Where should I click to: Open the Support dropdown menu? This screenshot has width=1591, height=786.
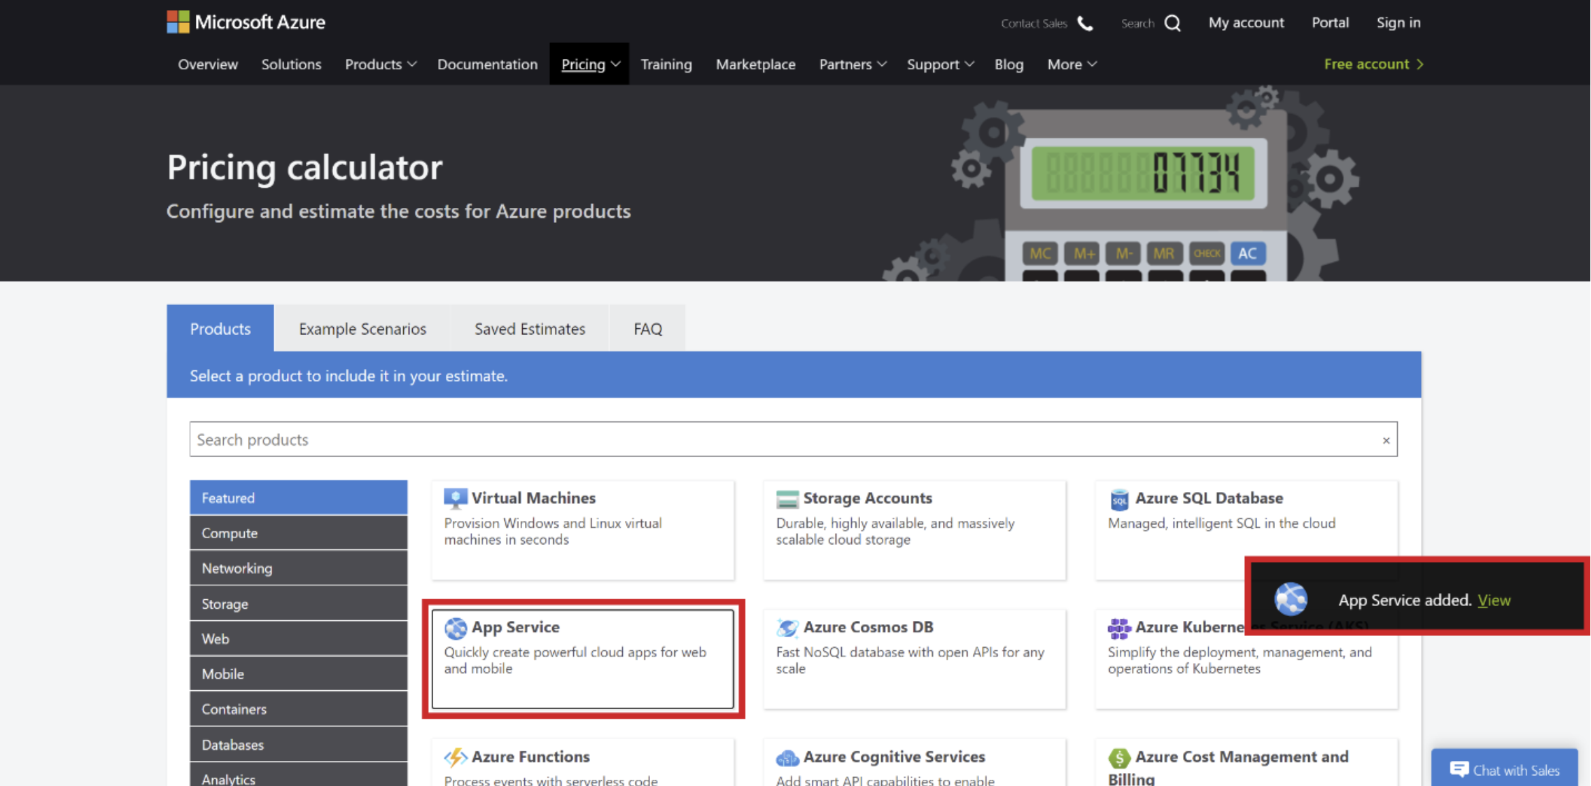(940, 64)
